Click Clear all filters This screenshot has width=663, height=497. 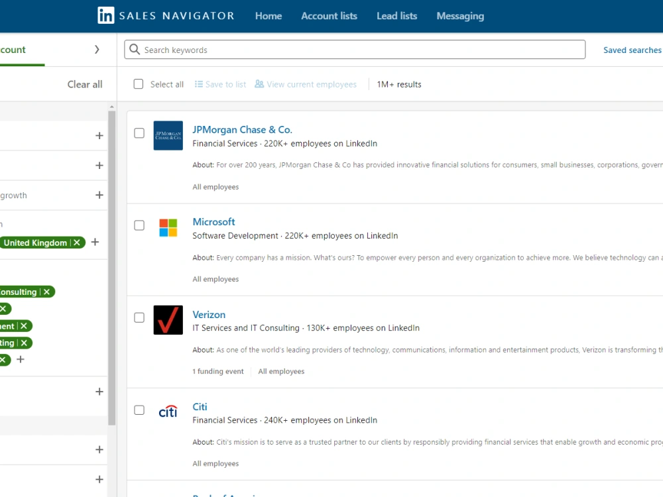[85, 84]
